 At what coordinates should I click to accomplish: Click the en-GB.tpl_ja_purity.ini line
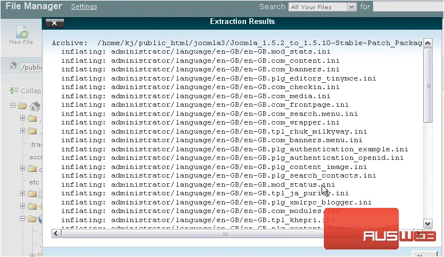tap(205, 194)
